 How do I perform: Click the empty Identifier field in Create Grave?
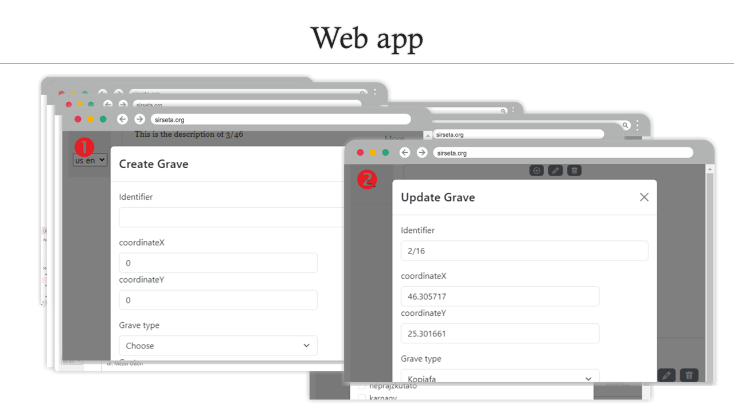229,217
